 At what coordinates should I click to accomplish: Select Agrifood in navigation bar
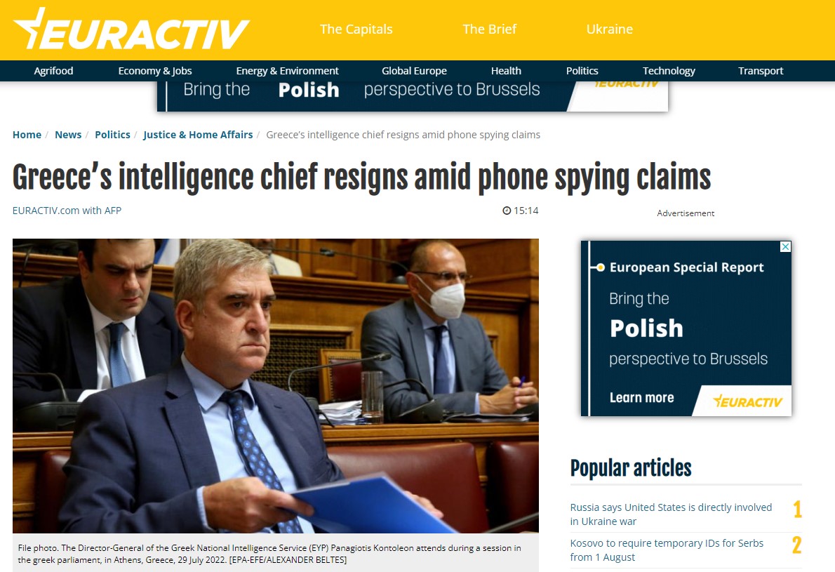click(54, 71)
